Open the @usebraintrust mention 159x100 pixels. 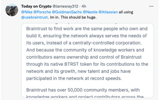[x=35, y=17]
